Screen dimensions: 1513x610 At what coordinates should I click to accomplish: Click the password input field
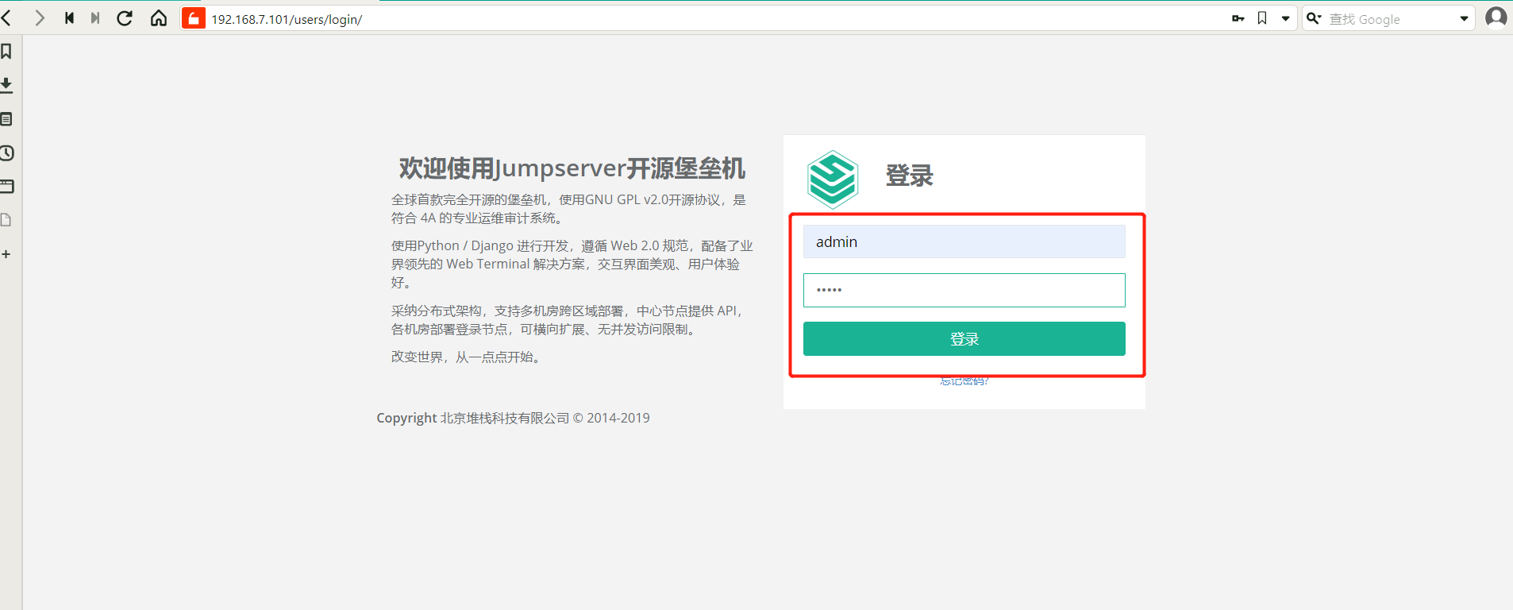(x=964, y=290)
